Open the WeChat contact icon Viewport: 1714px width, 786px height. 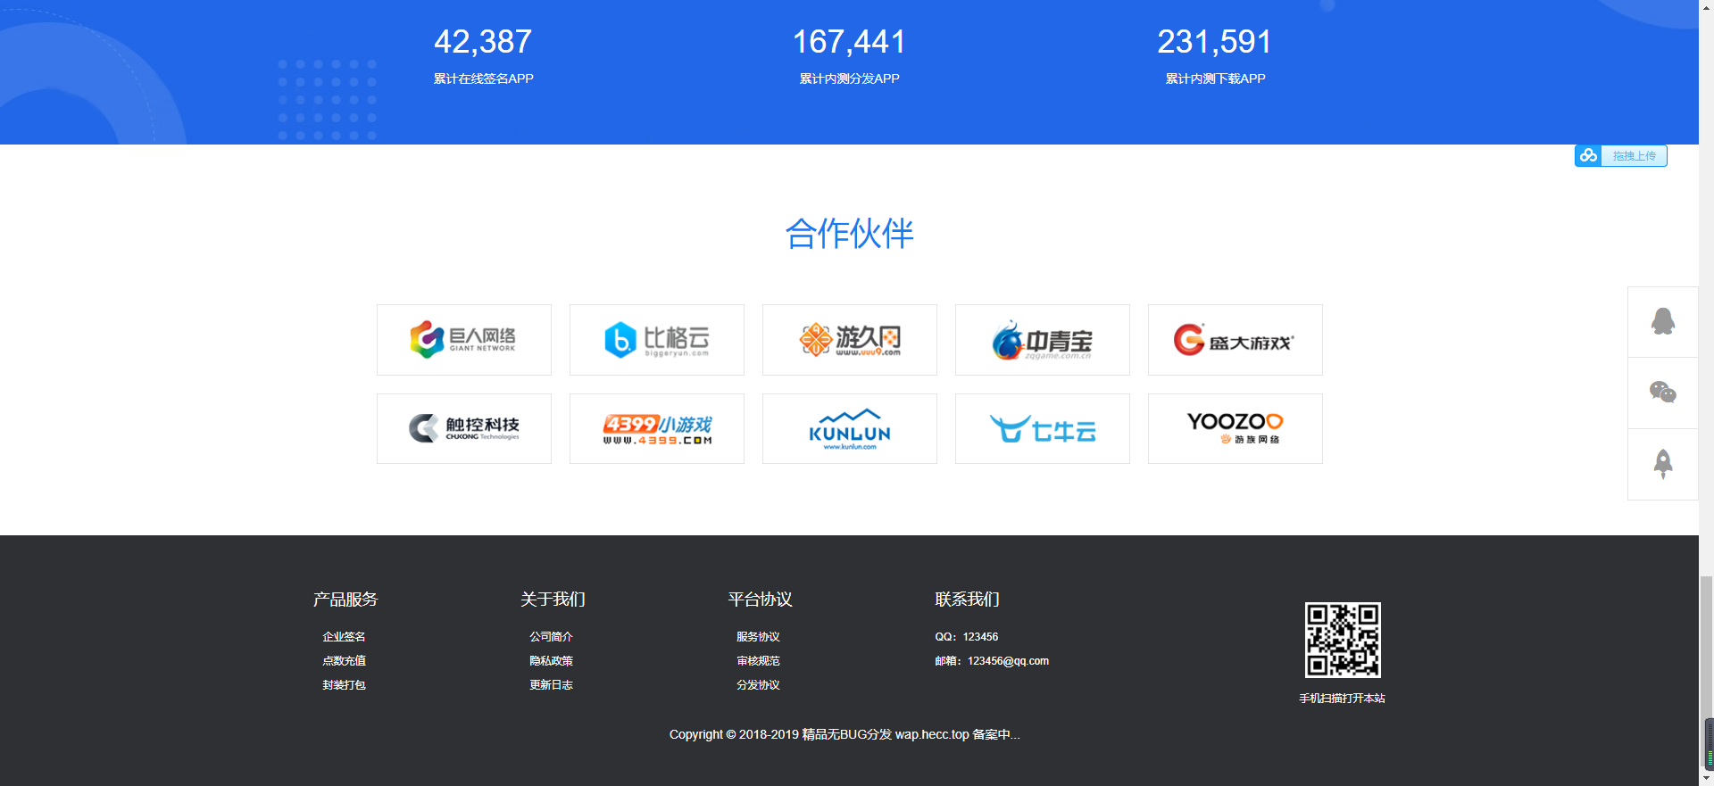1662,393
